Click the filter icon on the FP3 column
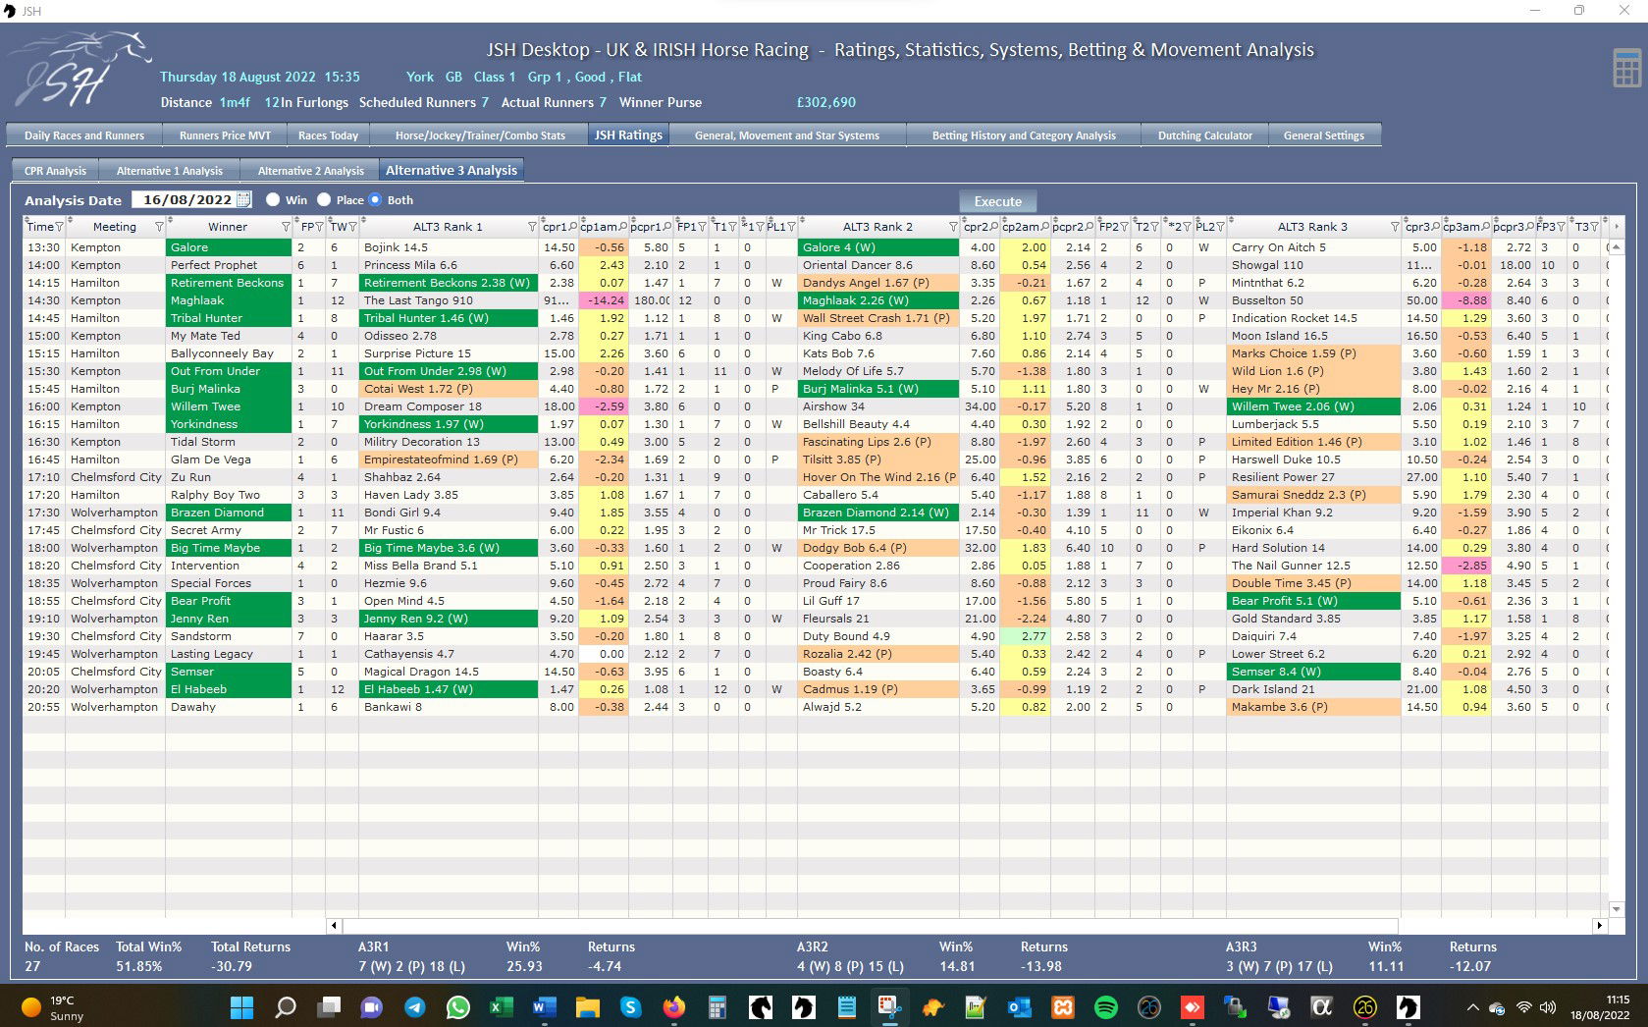This screenshot has height=1027, width=1648. 1562,227
